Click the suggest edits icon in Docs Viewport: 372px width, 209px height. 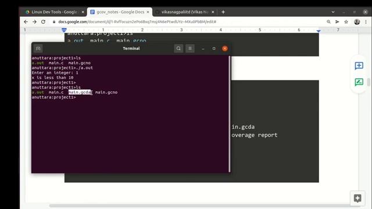point(359,82)
